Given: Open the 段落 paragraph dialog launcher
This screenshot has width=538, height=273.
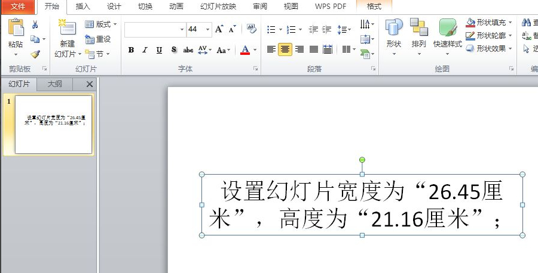Looking at the screenshot, I should click(x=373, y=69).
